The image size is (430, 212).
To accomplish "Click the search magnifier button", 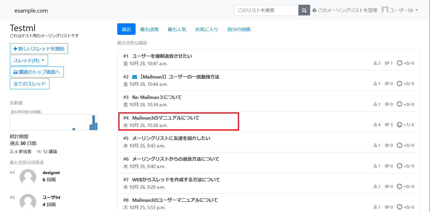I will point(304,10).
